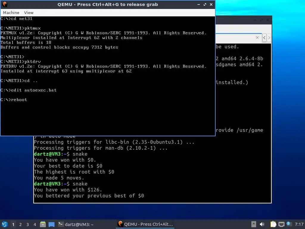Image resolution: width=305 pixels, height=229 pixels.
Task: Open the removable media eject tray icon
Action: [253, 224]
